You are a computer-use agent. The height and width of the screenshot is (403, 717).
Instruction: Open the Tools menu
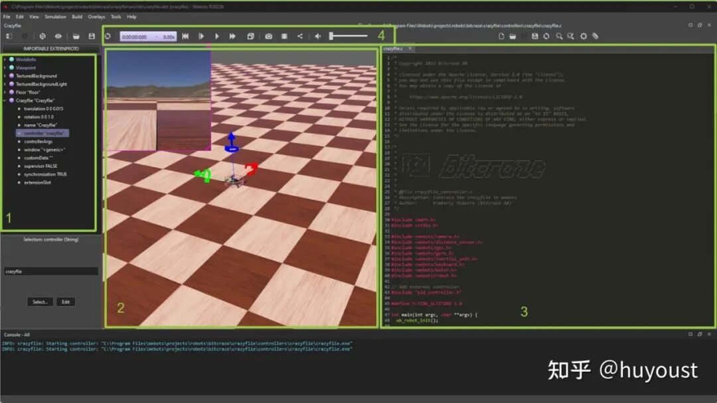[x=116, y=17]
